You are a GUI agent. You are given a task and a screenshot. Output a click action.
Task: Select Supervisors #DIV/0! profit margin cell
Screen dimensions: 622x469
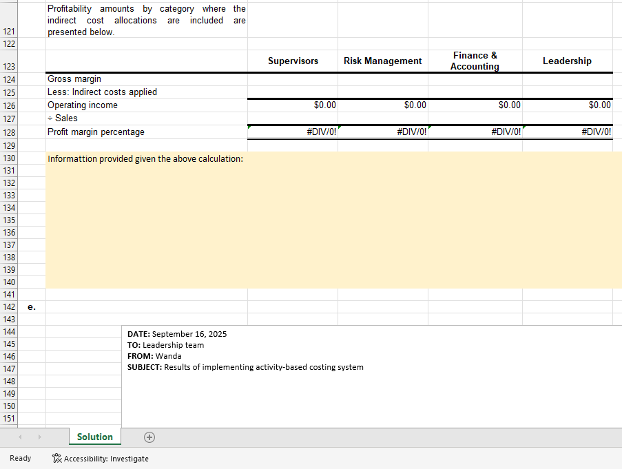click(x=293, y=132)
